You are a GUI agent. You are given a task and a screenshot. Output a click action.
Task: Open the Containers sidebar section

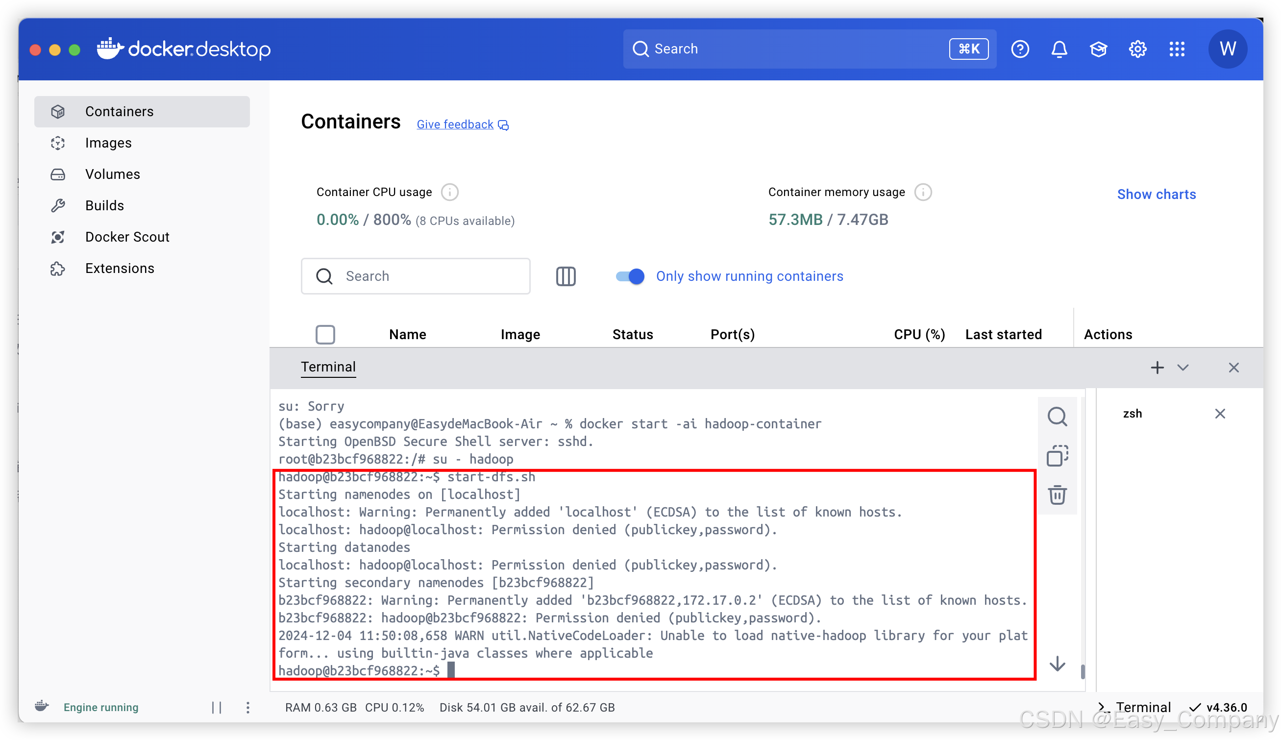tap(142, 111)
